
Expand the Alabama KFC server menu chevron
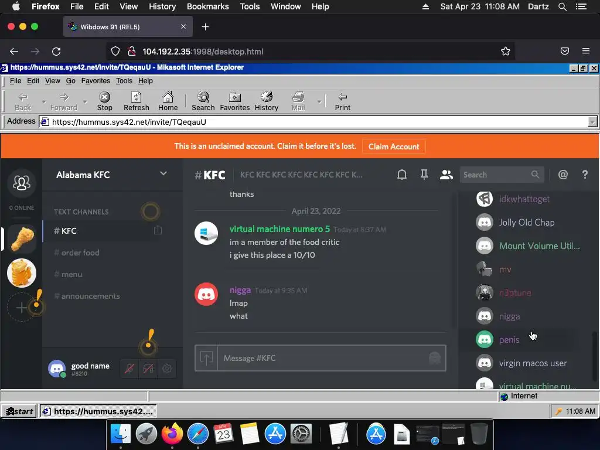coord(163,173)
